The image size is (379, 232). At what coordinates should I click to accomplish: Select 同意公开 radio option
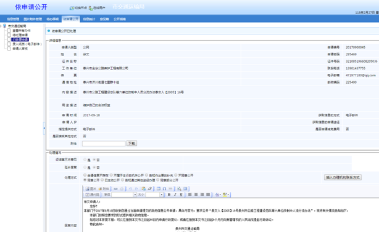(x=85, y=180)
